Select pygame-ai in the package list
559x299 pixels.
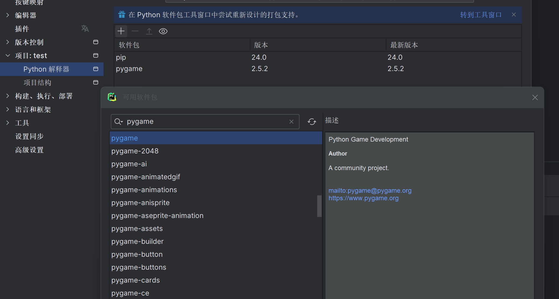(x=213, y=164)
